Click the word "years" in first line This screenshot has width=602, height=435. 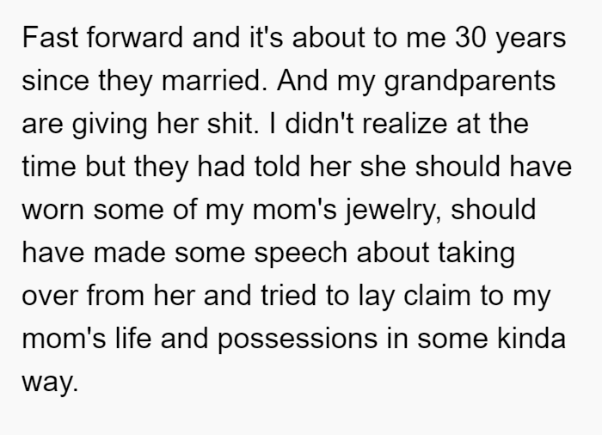(x=531, y=40)
